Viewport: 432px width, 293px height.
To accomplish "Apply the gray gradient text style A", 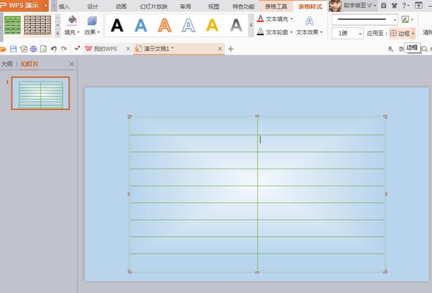I will (x=236, y=26).
